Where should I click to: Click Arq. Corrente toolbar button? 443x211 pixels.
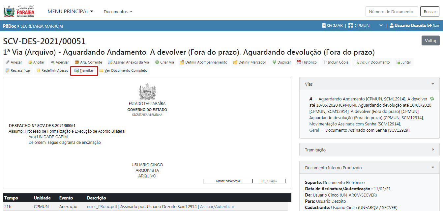click(x=88, y=62)
